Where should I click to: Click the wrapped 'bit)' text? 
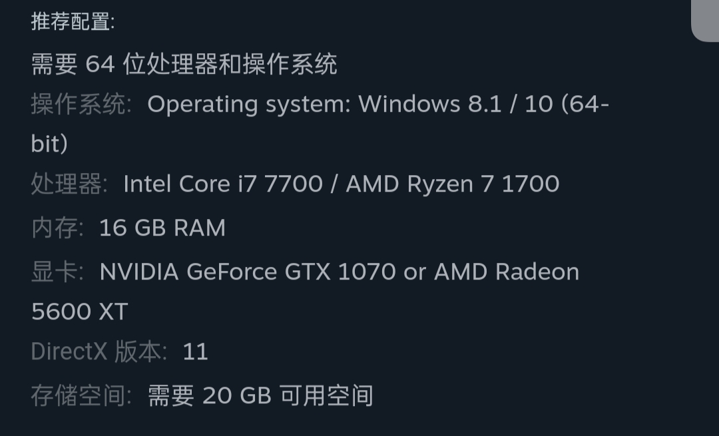(x=49, y=144)
